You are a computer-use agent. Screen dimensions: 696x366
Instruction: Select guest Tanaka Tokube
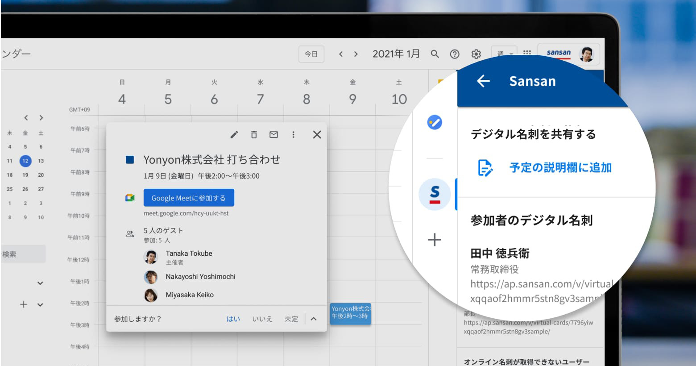[189, 253]
